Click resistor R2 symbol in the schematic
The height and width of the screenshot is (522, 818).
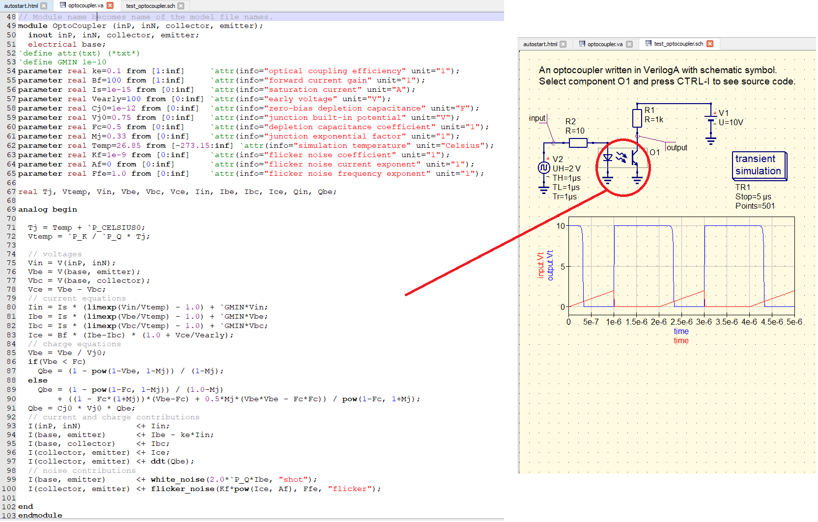click(x=578, y=143)
